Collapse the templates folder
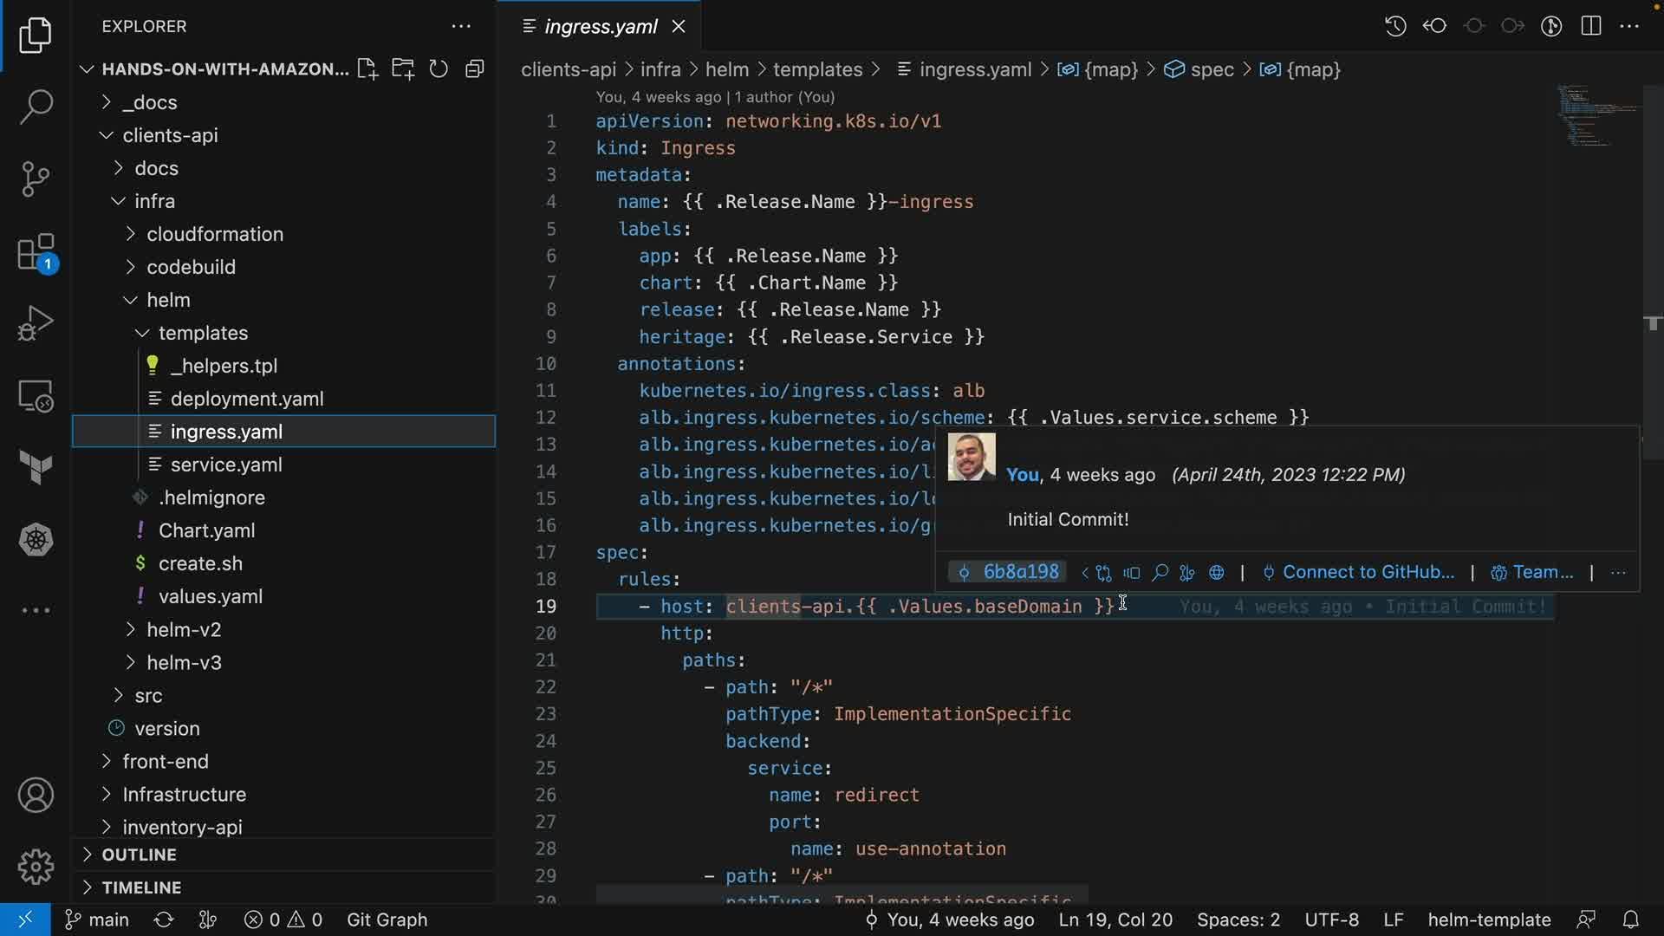The image size is (1664, 936). coord(203,333)
